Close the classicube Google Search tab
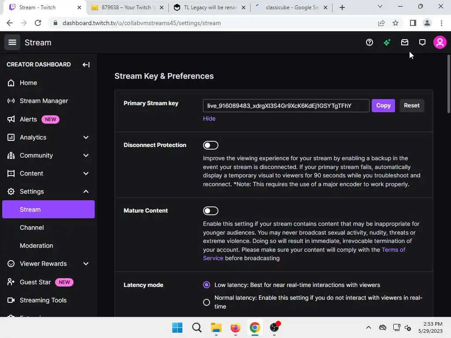The image size is (451, 338). click(x=325, y=7)
